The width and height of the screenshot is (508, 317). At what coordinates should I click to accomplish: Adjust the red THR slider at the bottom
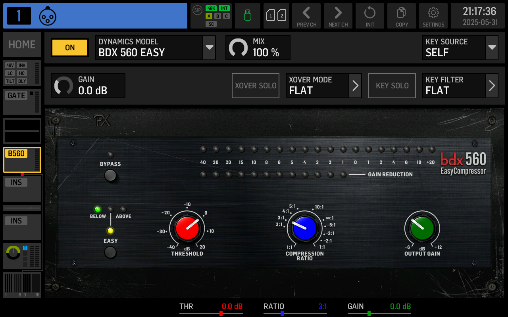click(222, 312)
